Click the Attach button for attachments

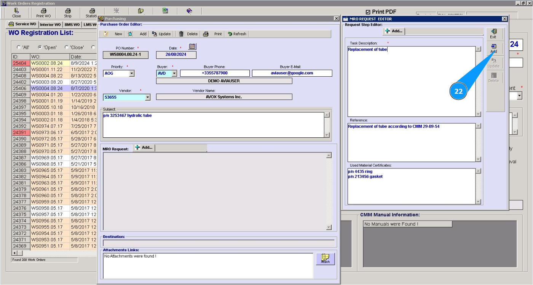tap(325, 259)
